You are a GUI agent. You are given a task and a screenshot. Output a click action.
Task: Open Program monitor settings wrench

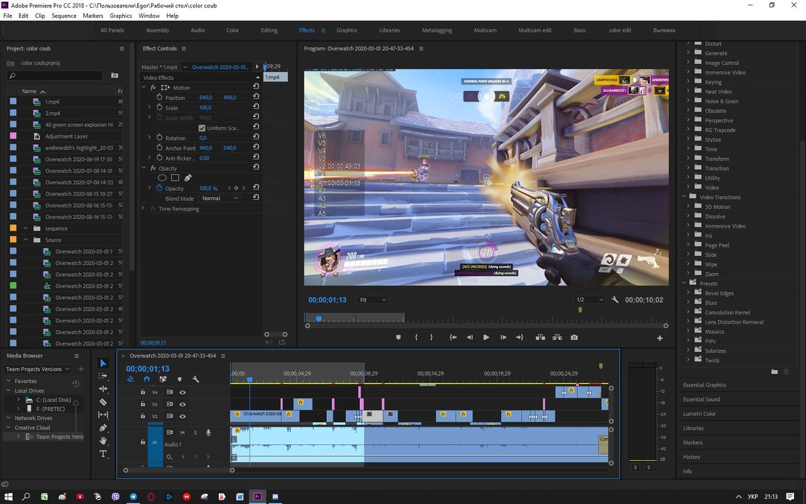point(615,300)
